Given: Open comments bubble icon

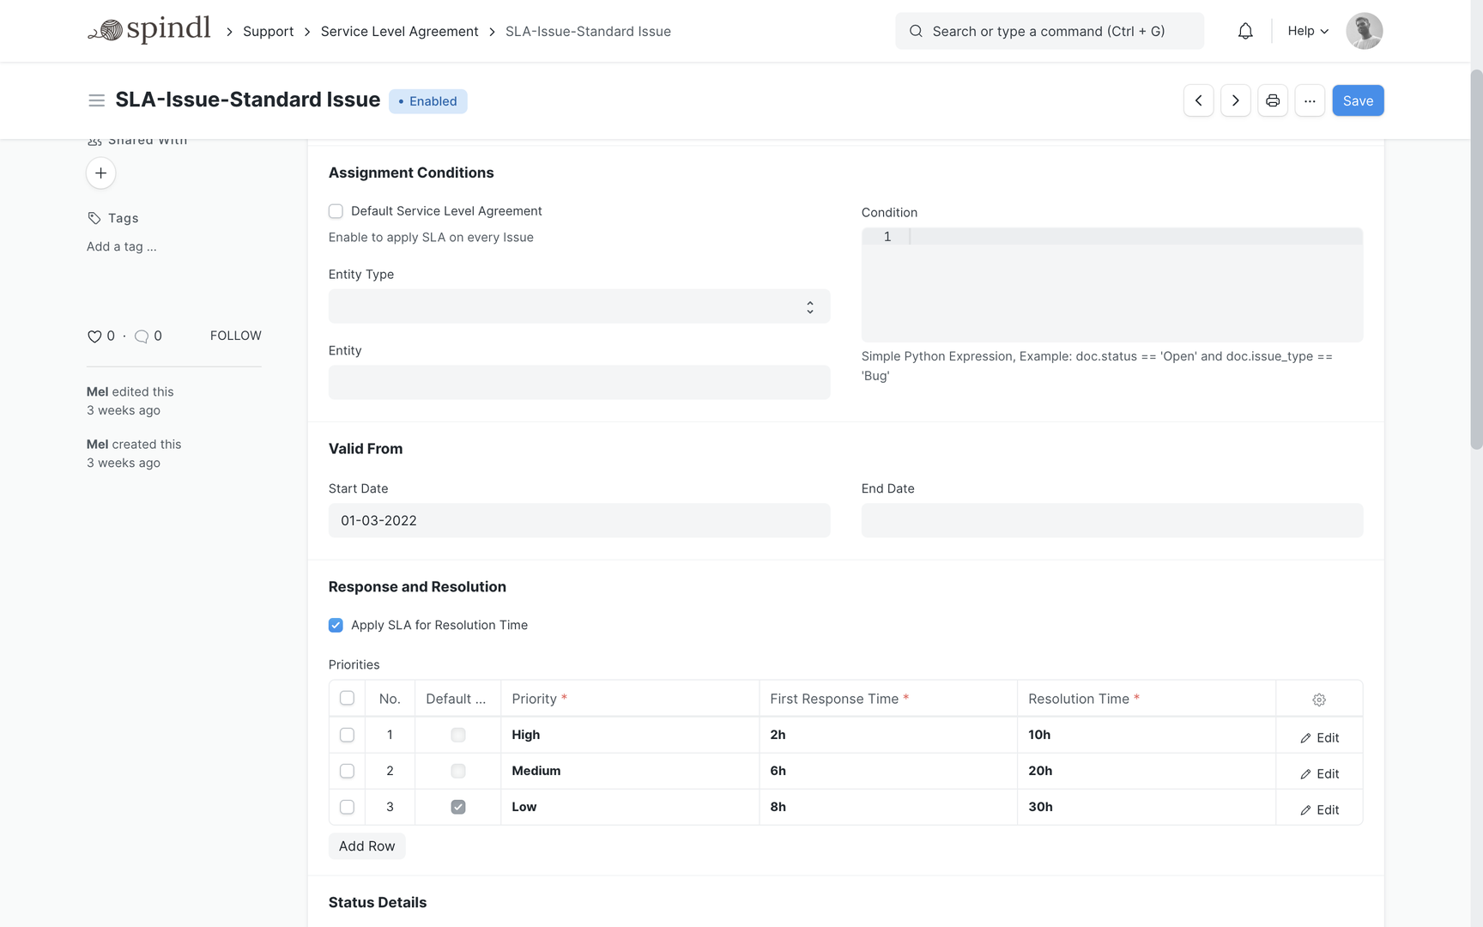Looking at the screenshot, I should coord(142,336).
